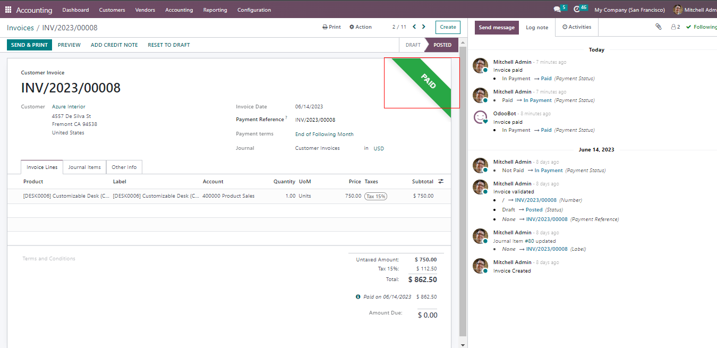Click the paperclip attachments icon

coord(658,27)
